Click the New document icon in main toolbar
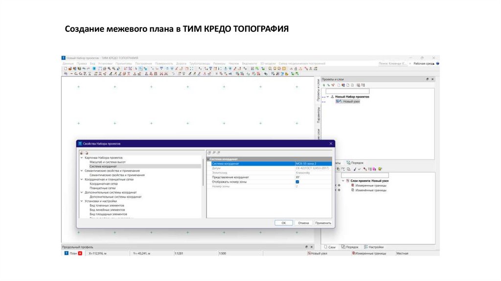This screenshot has height=281, width=501. (66, 69)
